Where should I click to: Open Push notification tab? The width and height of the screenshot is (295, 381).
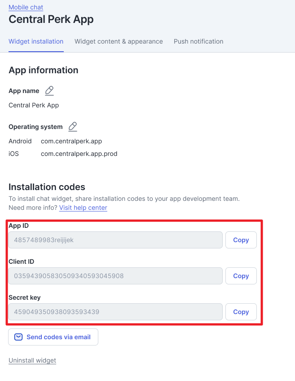click(198, 41)
